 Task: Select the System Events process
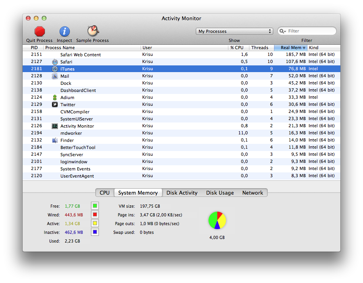tap(181, 169)
